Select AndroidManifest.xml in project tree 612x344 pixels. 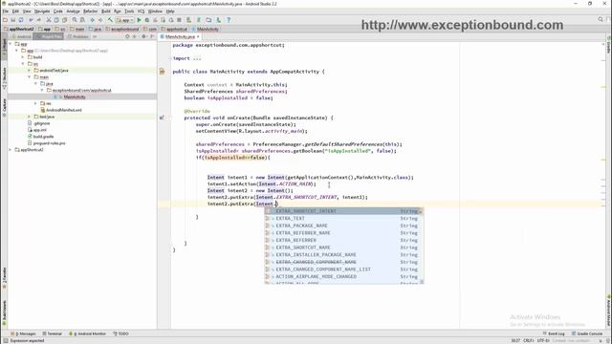64,110
